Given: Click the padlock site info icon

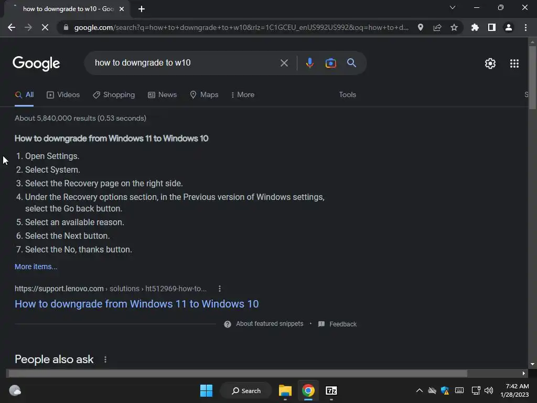Looking at the screenshot, I should click(66, 27).
